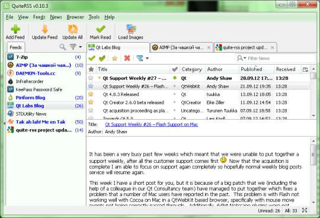This screenshot has height=218, width=320.
Task: Click the article view scroll-down arrow
Action: [x=313, y=202]
